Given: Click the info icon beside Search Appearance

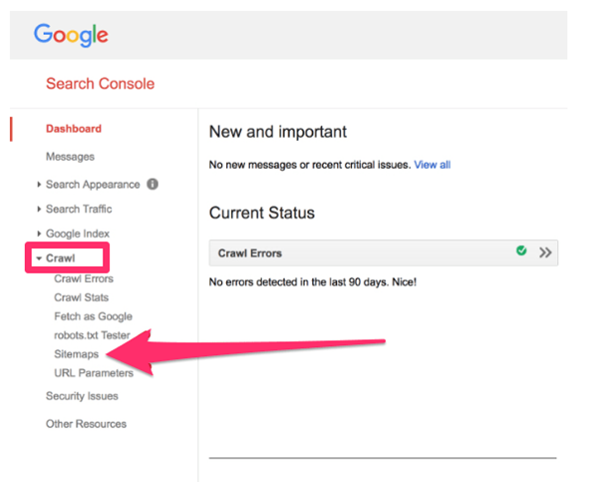Looking at the screenshot, I should coord(152,184).
